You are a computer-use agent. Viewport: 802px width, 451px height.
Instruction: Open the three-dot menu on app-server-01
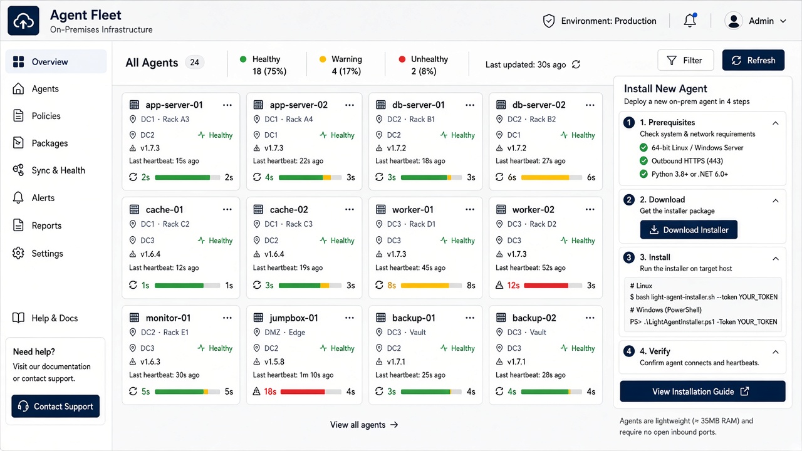[227, 105]
